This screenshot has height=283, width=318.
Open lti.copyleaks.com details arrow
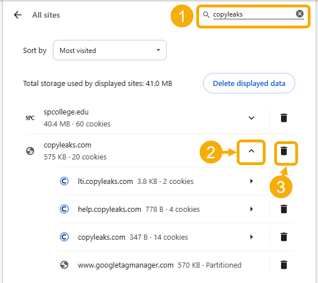[251, 181]
